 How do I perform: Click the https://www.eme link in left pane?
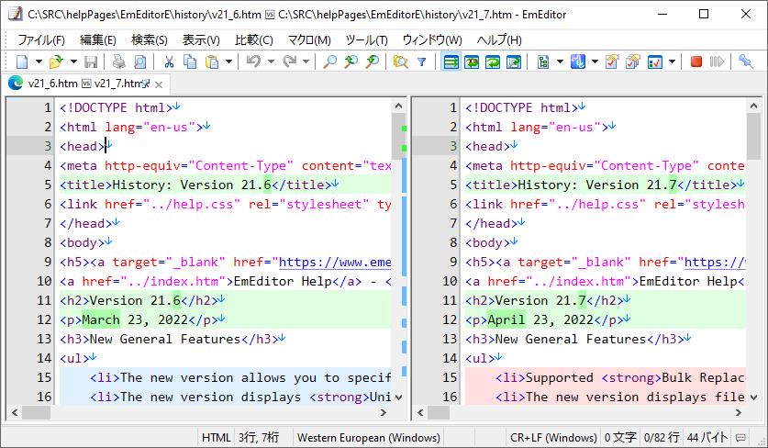[x=335, y=263]
